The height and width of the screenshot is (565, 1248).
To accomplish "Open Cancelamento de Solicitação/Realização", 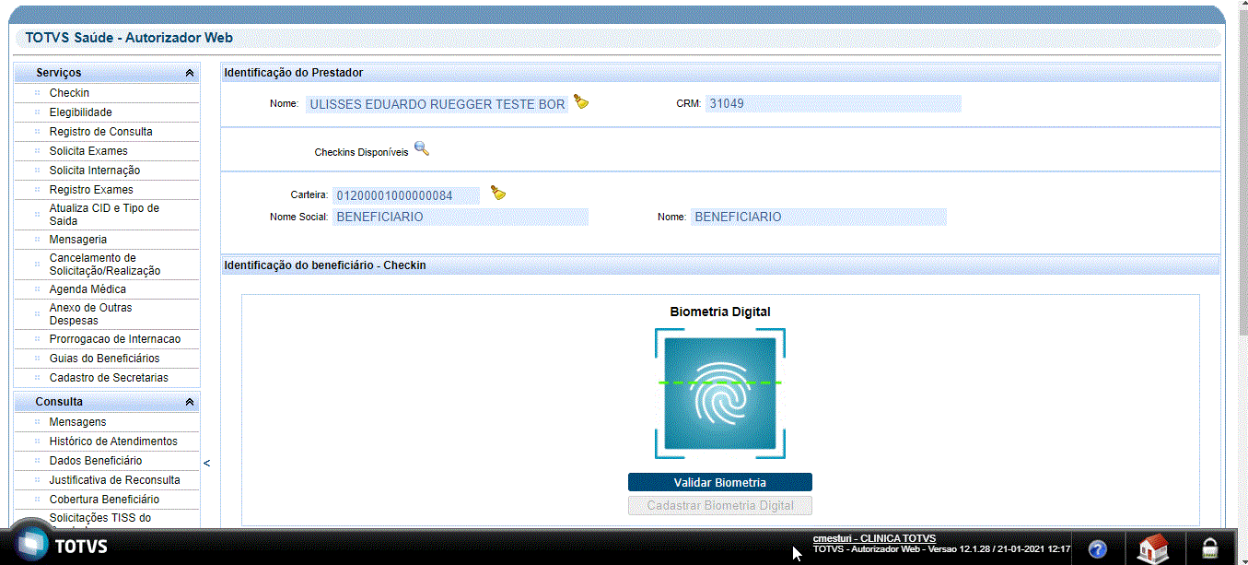I will (105, 265).
